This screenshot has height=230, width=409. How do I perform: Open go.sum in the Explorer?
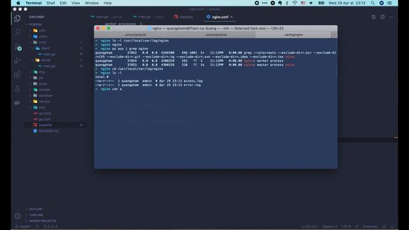pyautogui.click(x=45, y=119)
